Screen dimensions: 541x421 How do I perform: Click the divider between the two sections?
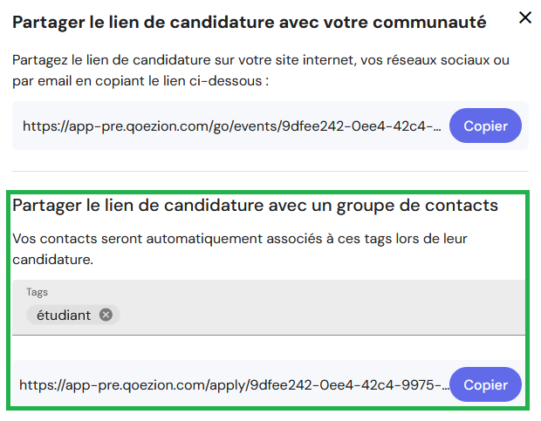[x=270, y=171]
